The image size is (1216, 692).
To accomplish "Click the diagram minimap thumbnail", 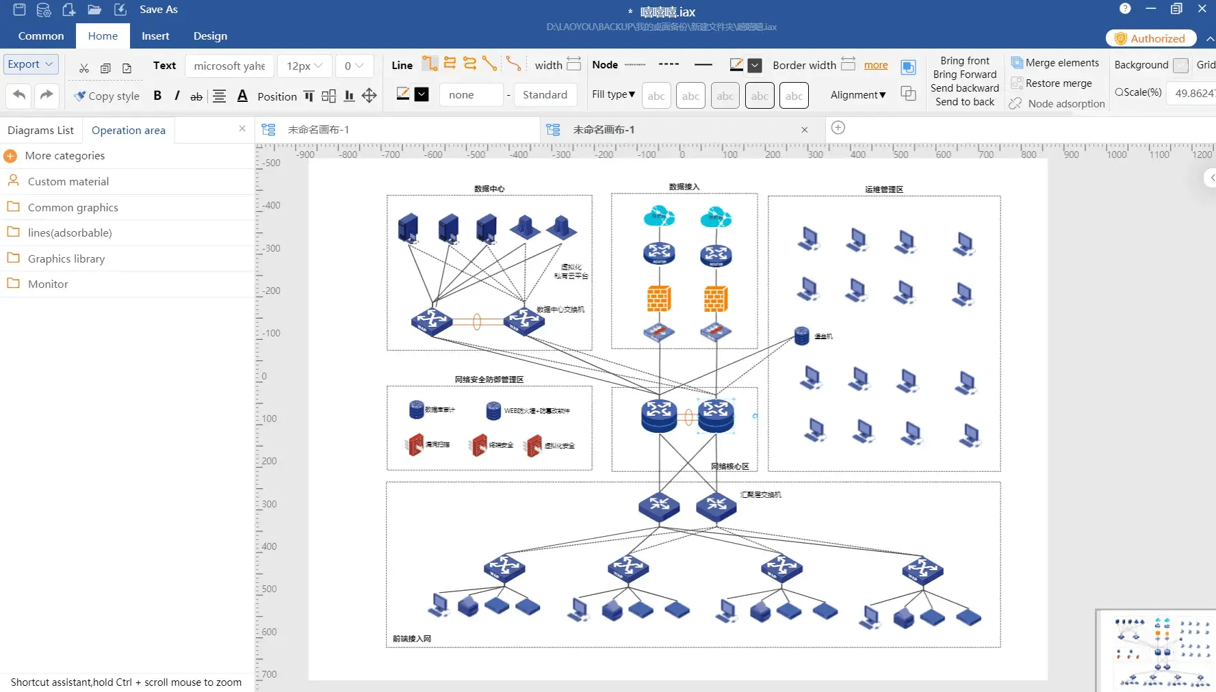I will point(1156,650).
